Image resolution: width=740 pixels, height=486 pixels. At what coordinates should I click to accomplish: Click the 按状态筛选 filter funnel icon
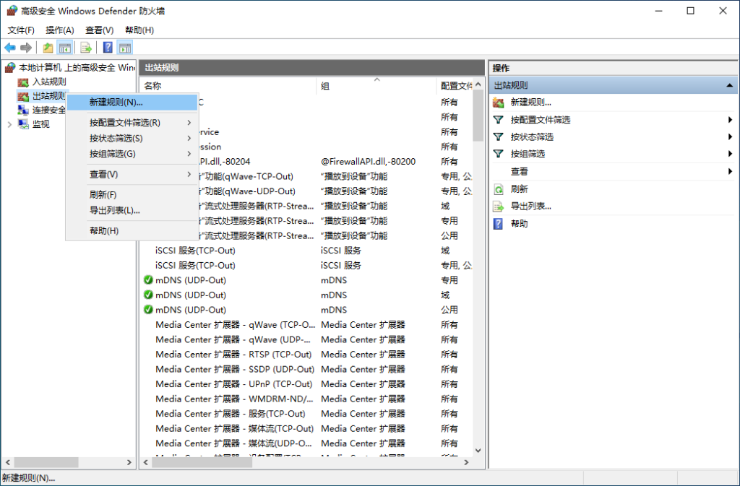pyautogui.click(x=496, y=136)
